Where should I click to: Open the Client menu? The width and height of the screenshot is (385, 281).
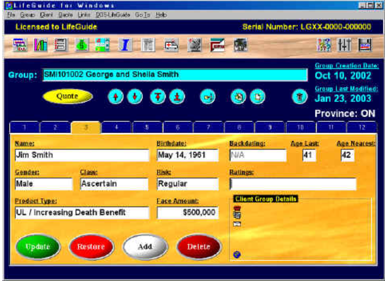tap(46, 15)
